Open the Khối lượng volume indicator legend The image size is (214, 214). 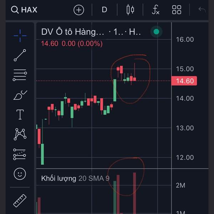pyautogui.click(x=75, y=178)
